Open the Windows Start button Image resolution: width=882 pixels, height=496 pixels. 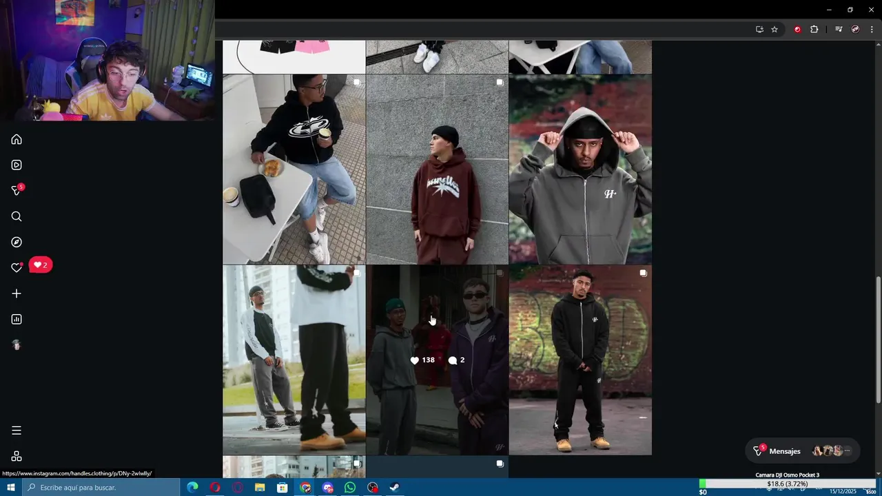pos(11,488)
